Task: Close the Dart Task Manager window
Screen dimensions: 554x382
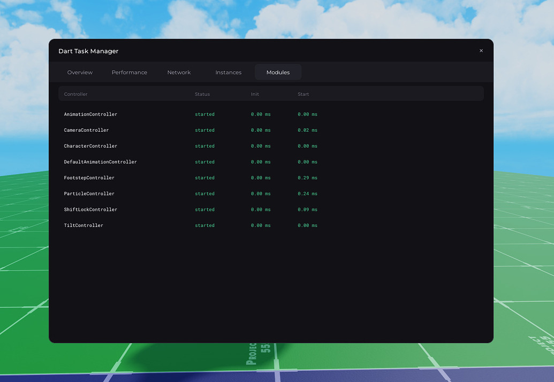Action: pos(481,51)
